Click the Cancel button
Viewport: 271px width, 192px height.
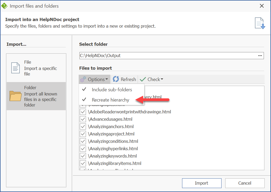(245, 183)
